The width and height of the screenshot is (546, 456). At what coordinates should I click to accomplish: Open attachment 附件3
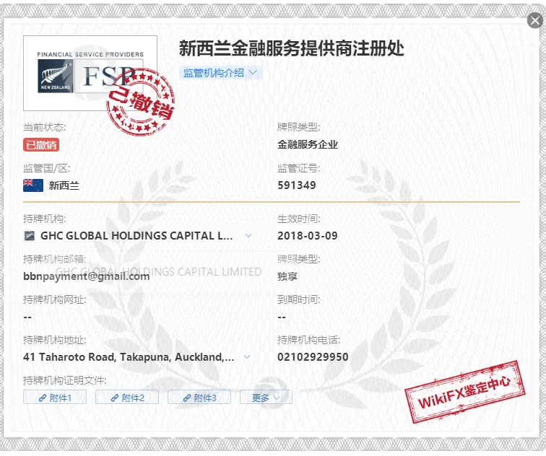click(199, 398)
